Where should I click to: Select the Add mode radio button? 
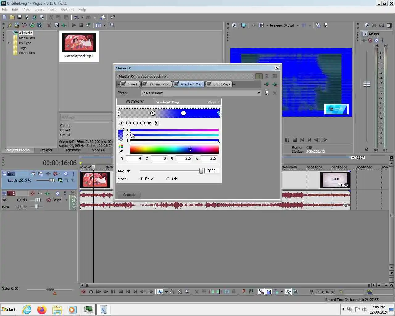tap(168, 179)
